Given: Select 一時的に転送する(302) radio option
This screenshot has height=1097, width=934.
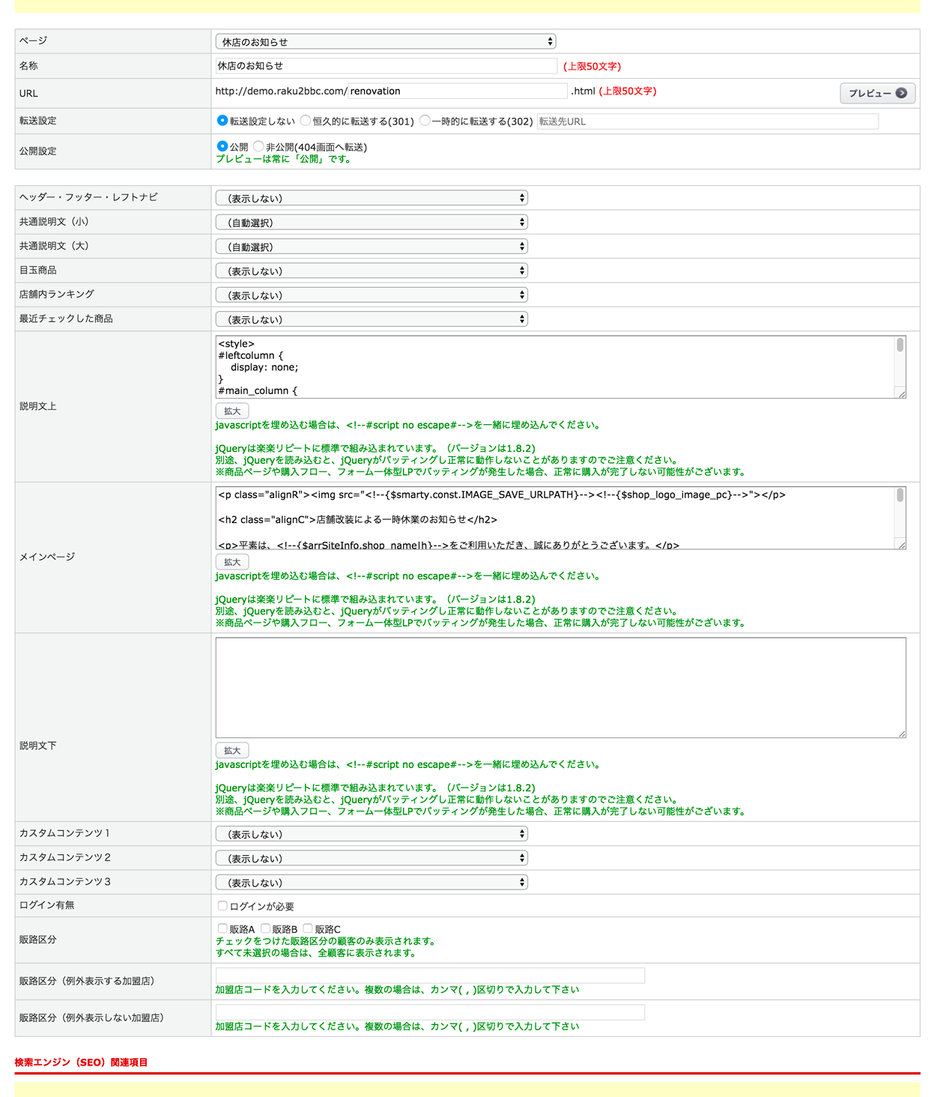Looking at the screenshot, I should tap(425, 121).
